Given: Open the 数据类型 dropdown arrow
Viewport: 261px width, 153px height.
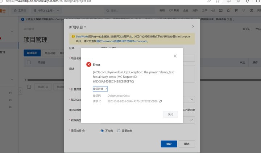Looking at the screenshot, I should (x=192, y=120).
